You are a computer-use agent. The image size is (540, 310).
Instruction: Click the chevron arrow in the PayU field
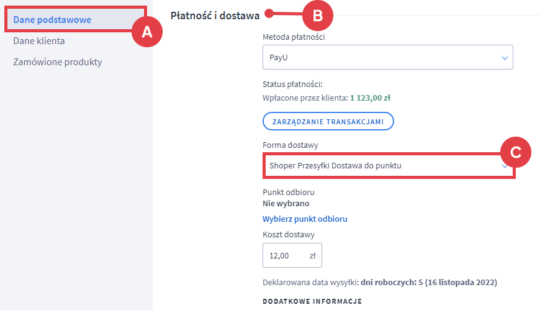pyautogui.click(x=505, y=58)
